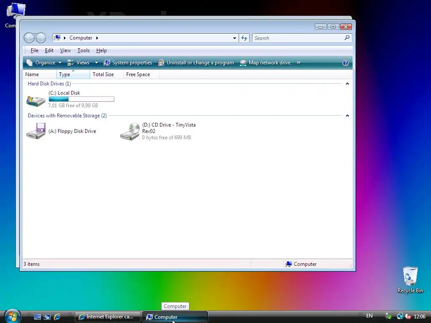The width and height of the screenshot is (431, 323).
Task: Click the (A:) Floppy Disk Drive label
Action: point(72,131)
